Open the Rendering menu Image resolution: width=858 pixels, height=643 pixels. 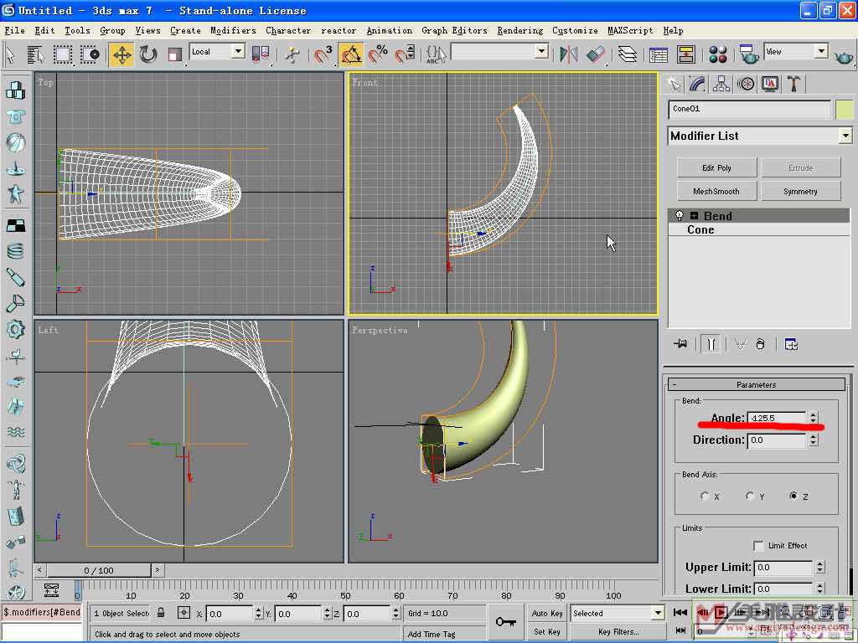pyautogui.click(x=519, y=31)
